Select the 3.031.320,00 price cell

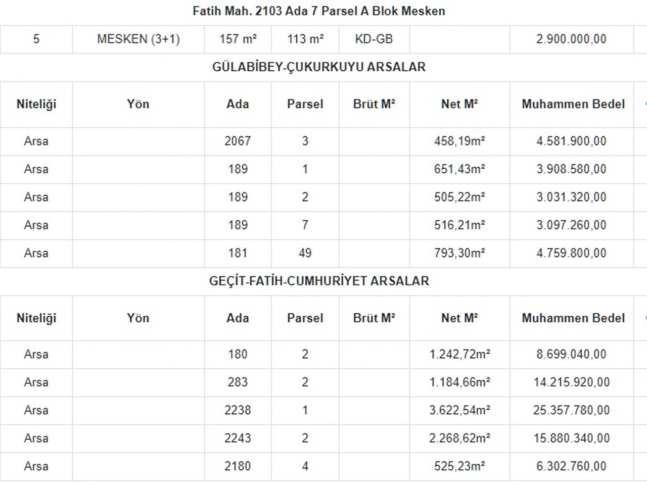[571, 197]
